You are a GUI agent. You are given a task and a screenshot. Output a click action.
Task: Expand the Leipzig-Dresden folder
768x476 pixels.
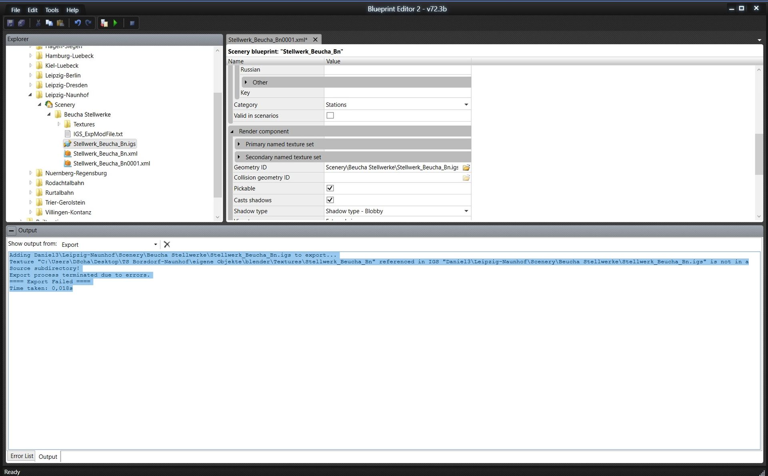[x=31, y=85]
